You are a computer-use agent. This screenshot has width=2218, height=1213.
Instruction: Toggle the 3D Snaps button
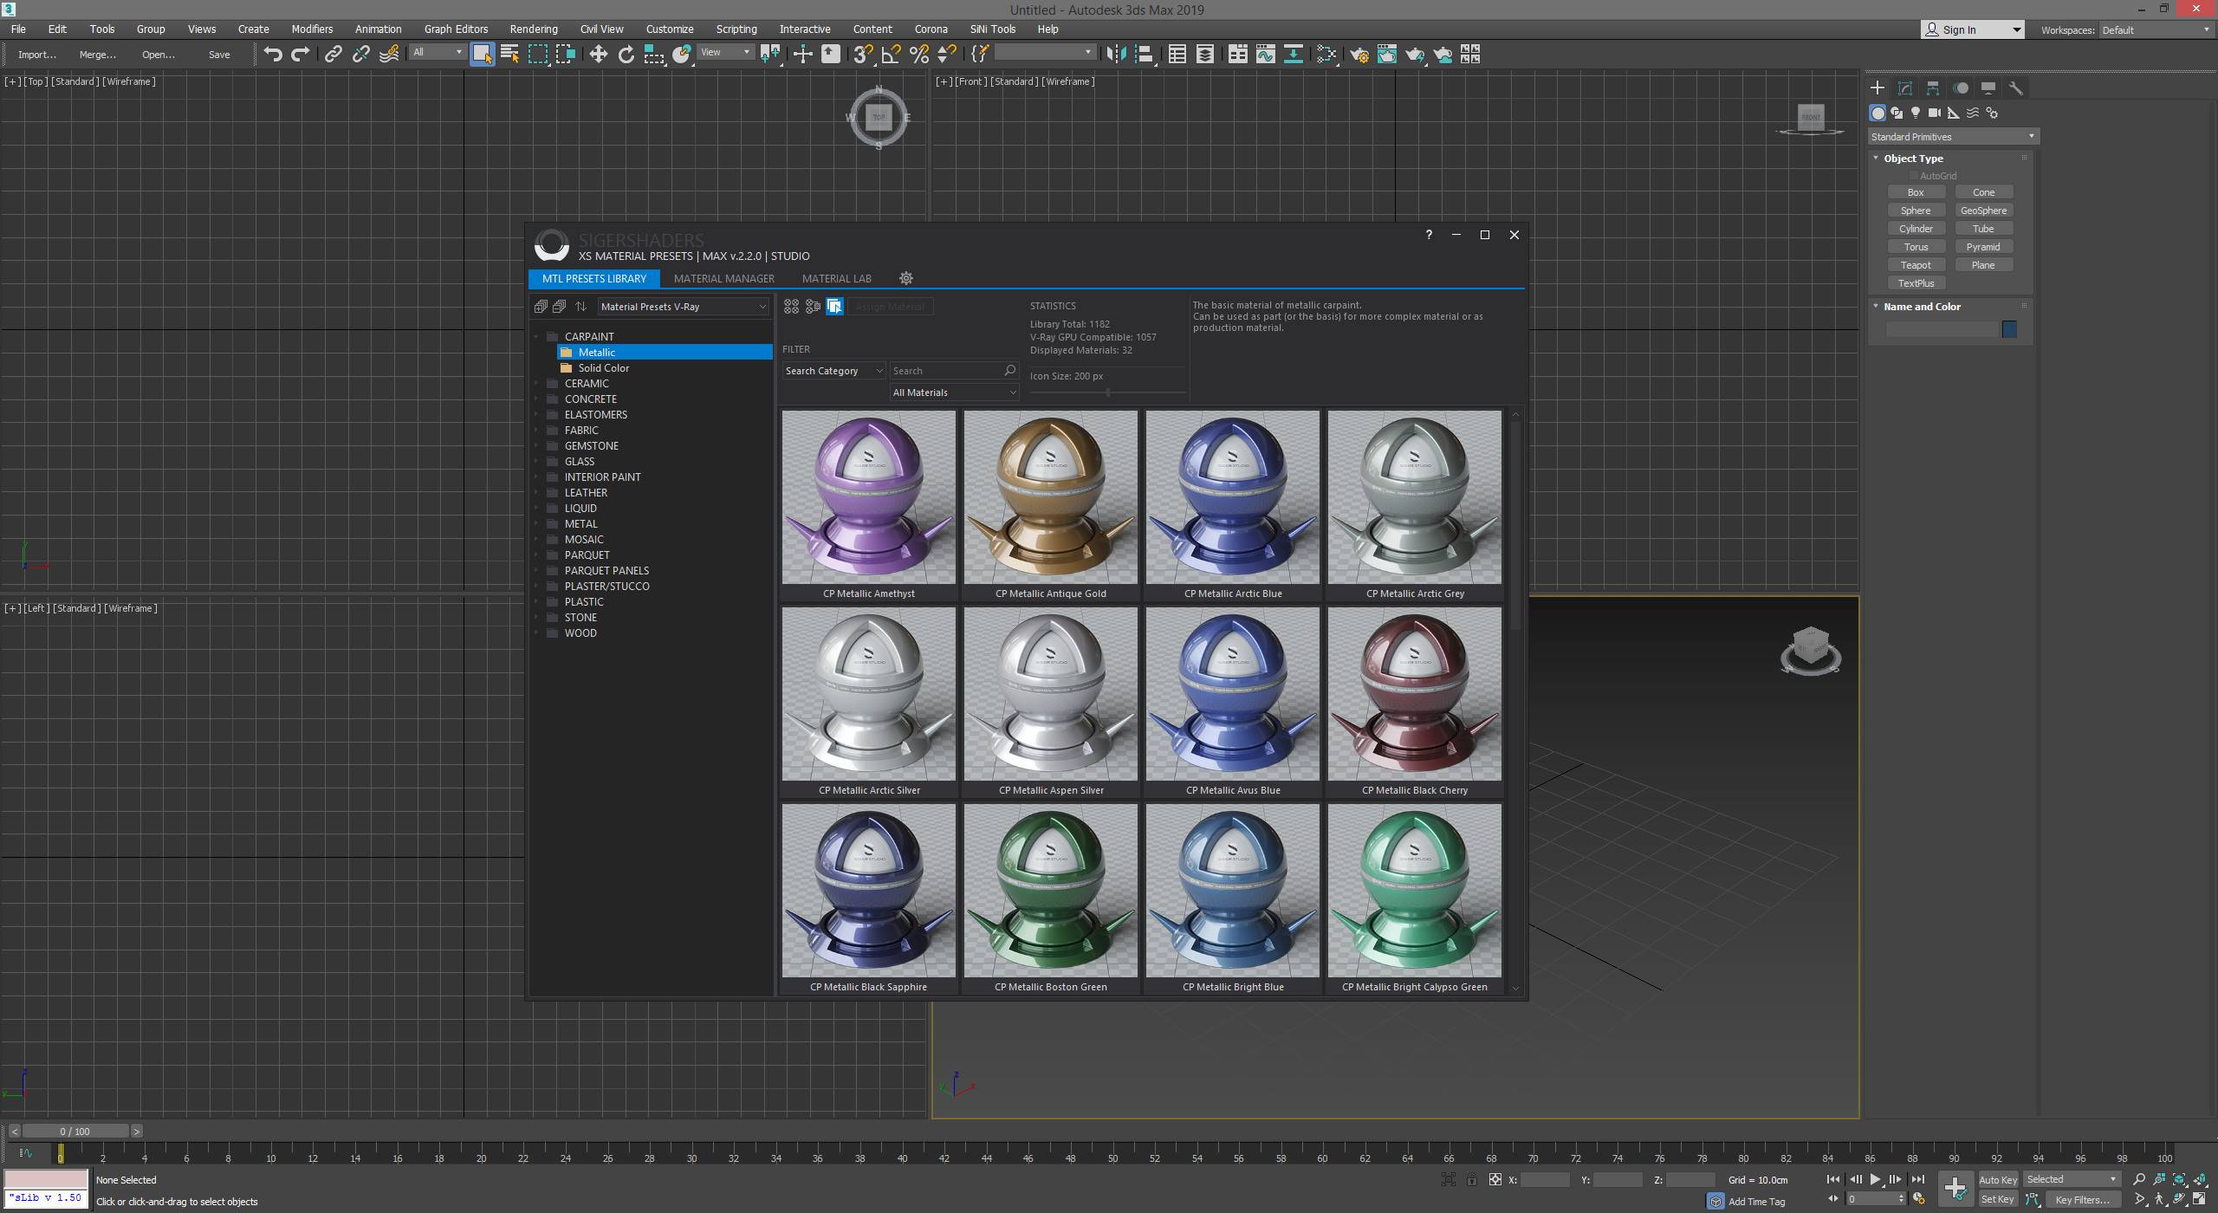tap(862, 55)
